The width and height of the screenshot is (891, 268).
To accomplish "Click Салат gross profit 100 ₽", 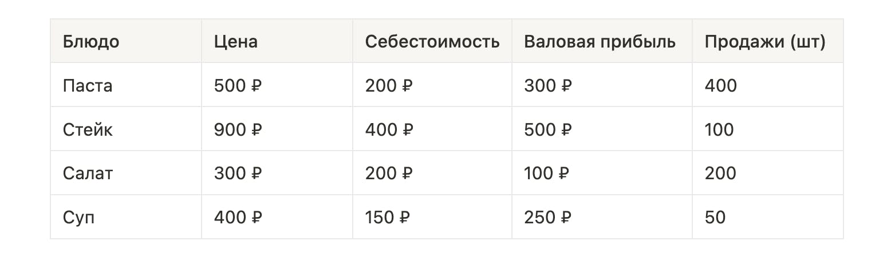I will click(547, 173).
